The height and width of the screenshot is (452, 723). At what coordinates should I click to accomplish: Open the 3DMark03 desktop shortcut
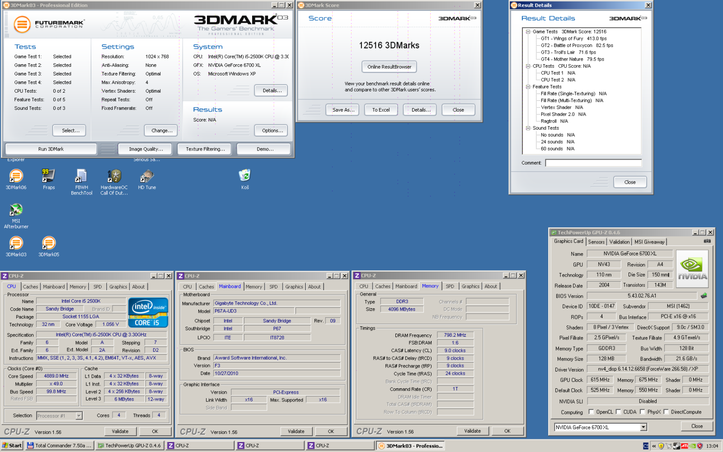(x=16, y=247)
